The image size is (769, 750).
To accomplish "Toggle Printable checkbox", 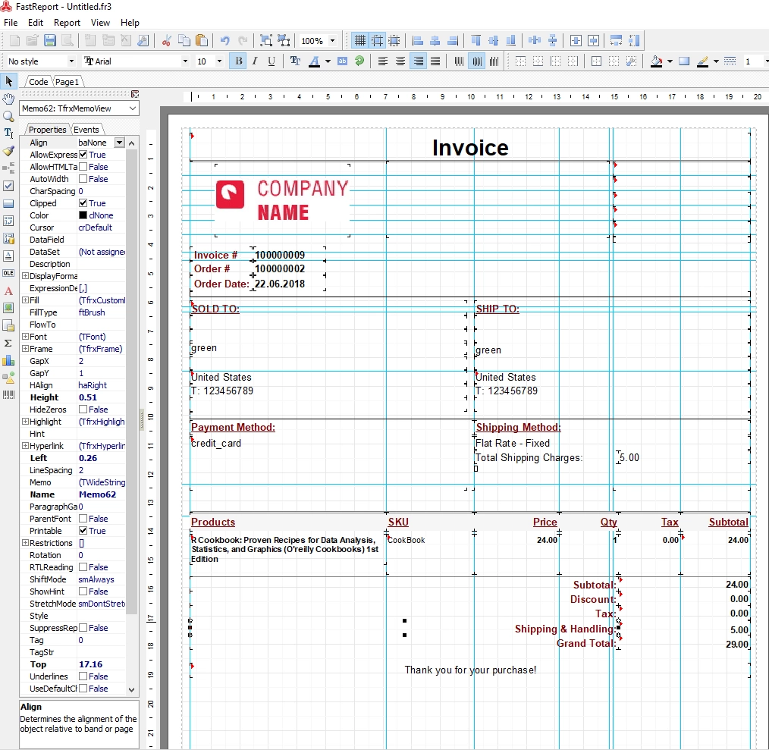I will (x=83, y=531).
